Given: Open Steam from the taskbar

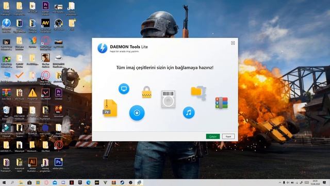Looking at the screenshot, I should (122, 182).
